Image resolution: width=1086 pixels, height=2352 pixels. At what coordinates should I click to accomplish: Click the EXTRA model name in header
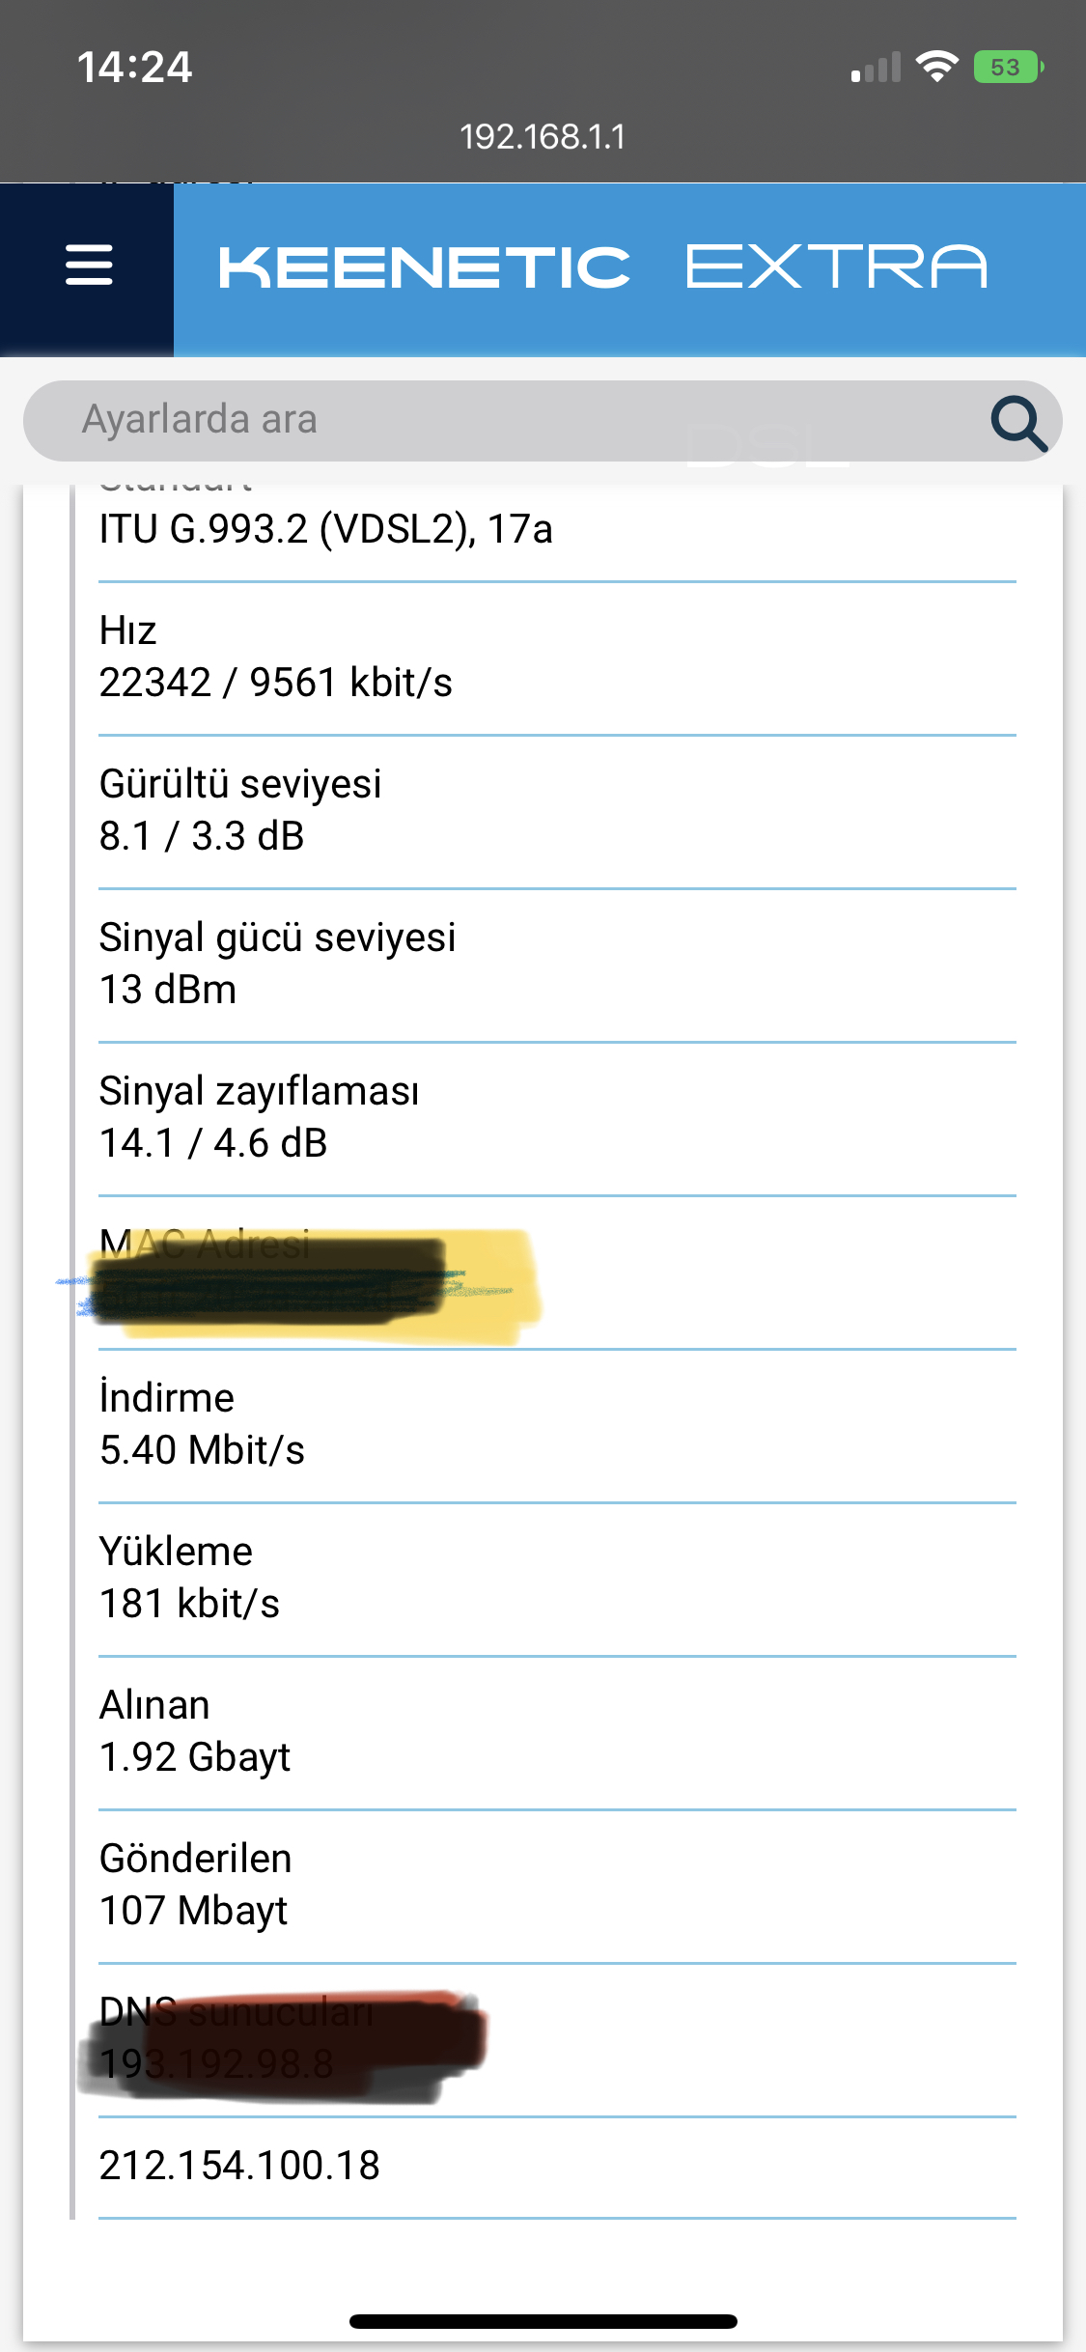[837, 266]
